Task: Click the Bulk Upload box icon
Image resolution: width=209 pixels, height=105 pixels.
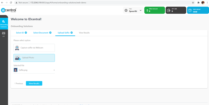Action: coord(190,10)
